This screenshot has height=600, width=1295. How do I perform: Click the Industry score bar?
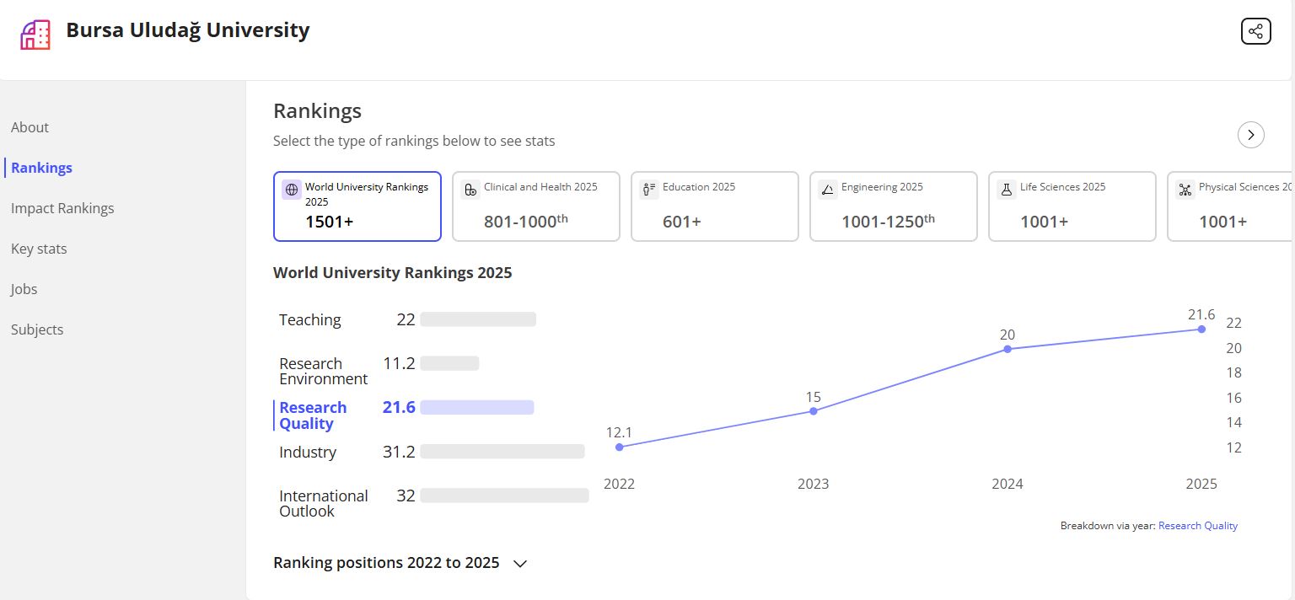point(502,452)
